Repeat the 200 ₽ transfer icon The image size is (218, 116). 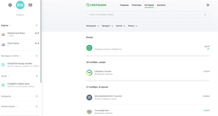[x=208, y=49]
